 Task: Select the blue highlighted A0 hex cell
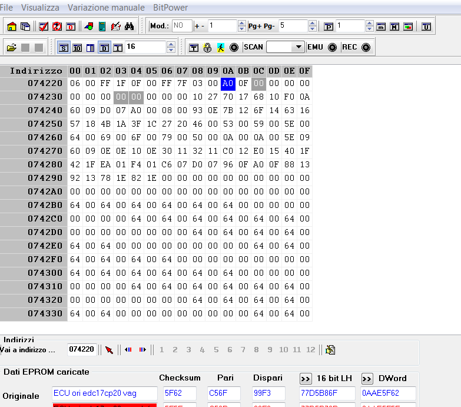click(x=228, y=84)
